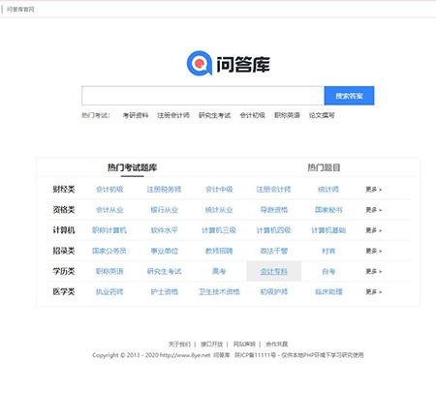Open 统计从业 in the 资格类 row

[219, 210]
